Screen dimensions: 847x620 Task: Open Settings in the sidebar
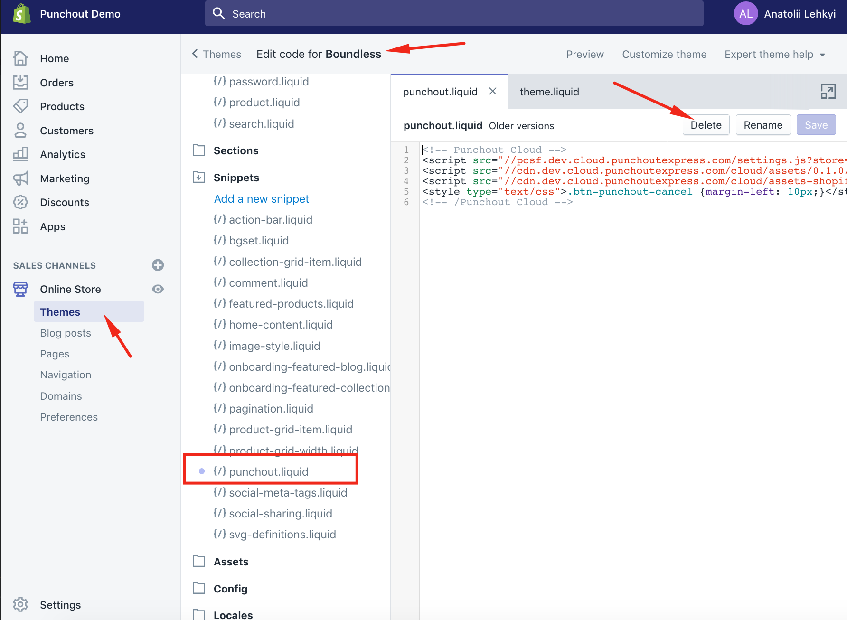[x=60, y=605]
